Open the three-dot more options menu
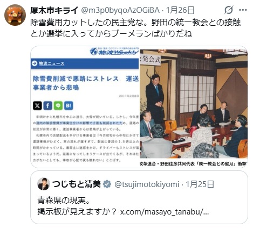 (x=243, y=10)
